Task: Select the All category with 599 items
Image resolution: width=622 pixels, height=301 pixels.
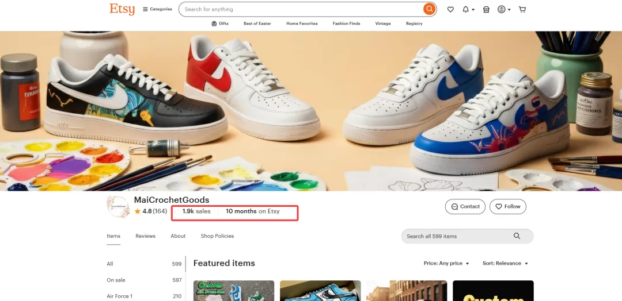Action: point(144,264)
